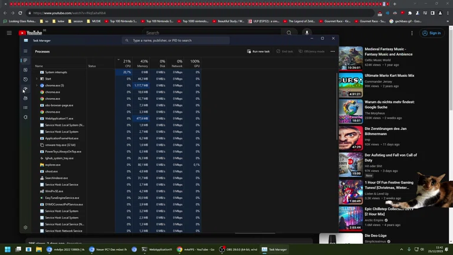Open Task Manager settings gear
453x255 pixels.
click(25, 227)
